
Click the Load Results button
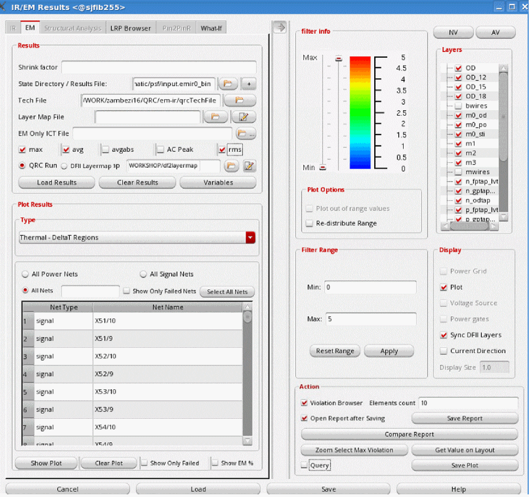pos(57,182)
